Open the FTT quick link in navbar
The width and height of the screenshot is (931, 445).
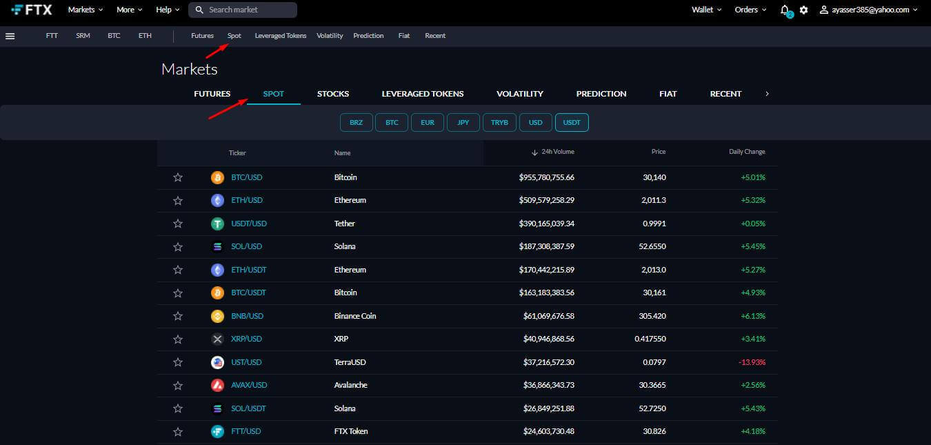pos(52,36)
